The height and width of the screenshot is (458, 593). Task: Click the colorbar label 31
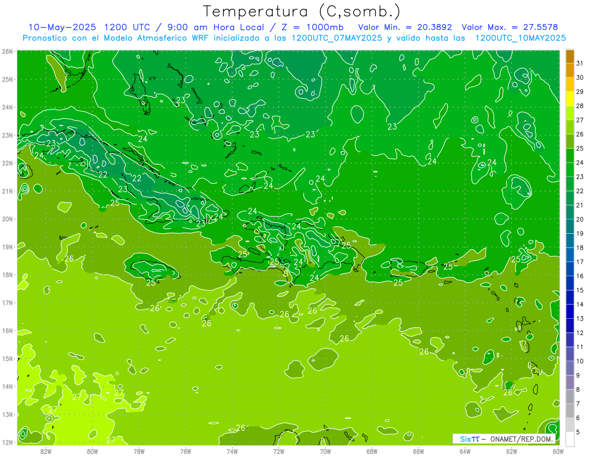click(580, 63)
